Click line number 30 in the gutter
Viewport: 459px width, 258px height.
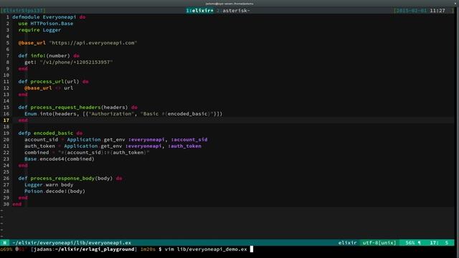tap(6, 204)
